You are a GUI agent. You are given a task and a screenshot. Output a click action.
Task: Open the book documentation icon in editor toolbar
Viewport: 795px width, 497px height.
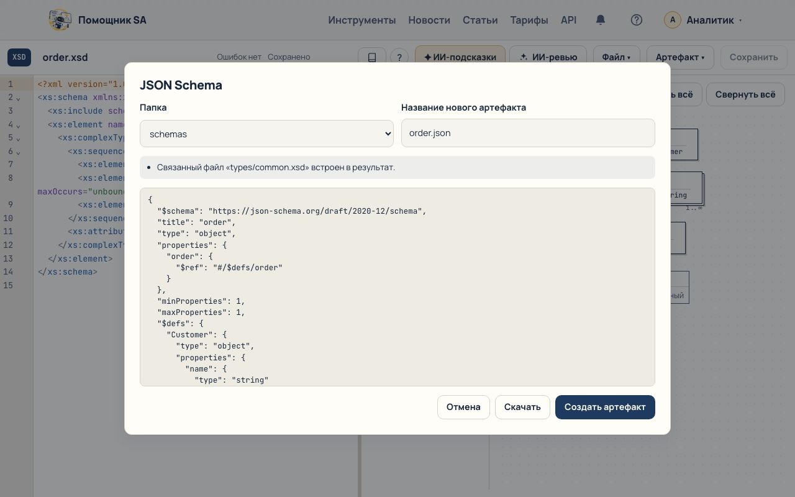(372, 57)
